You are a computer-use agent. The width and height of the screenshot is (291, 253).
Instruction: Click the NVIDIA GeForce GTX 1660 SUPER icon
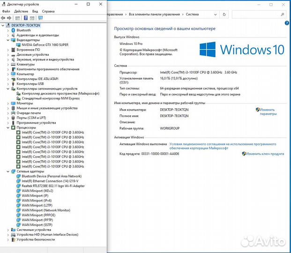click(x=18, y=45)
